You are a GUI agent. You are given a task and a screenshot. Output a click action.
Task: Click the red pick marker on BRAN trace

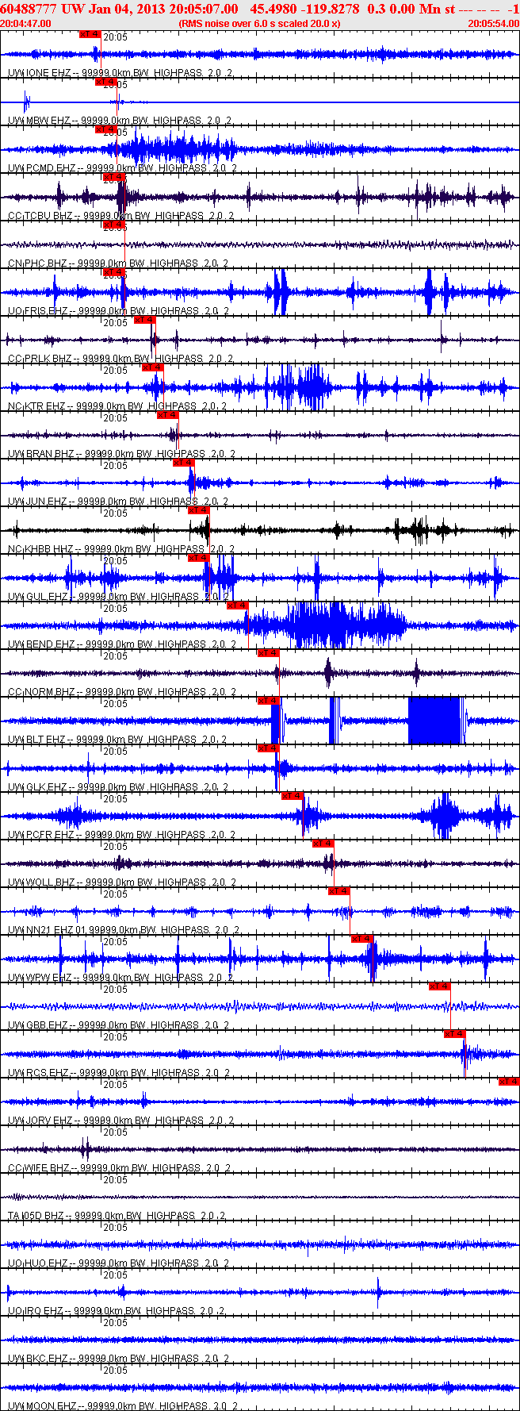point(168,415)
